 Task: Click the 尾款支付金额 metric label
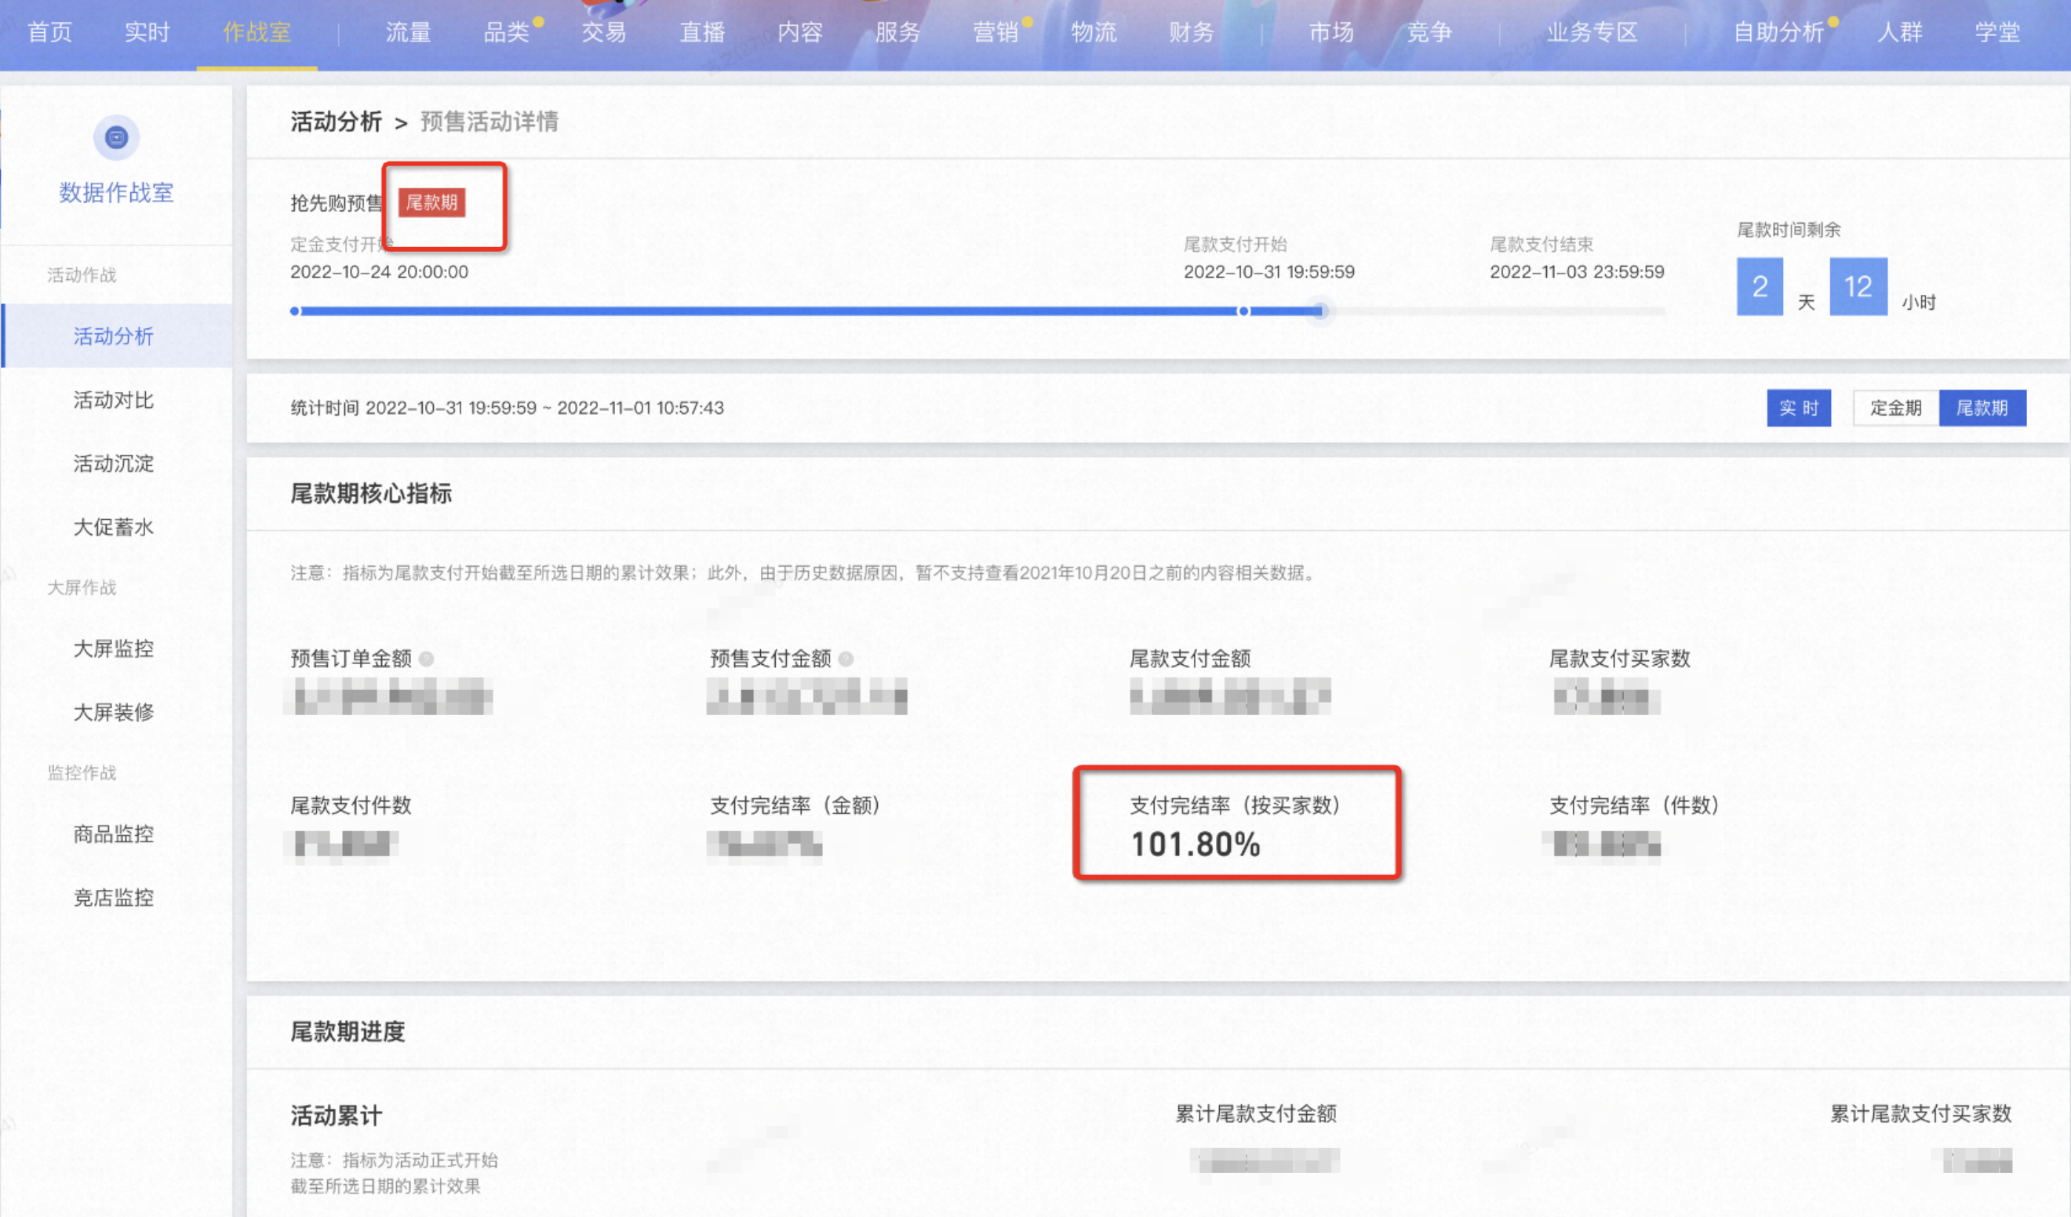[x=1190, y=658]
